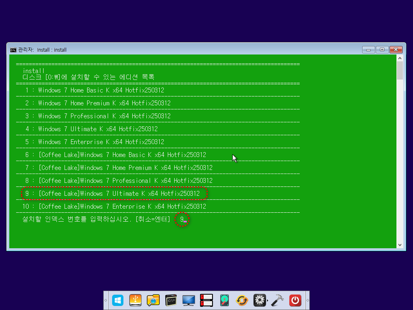
Task: Launch the orange USB drive tool
Action: point(136,300)
